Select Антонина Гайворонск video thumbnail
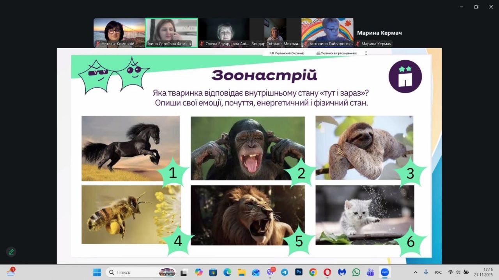 click(327, 33)
